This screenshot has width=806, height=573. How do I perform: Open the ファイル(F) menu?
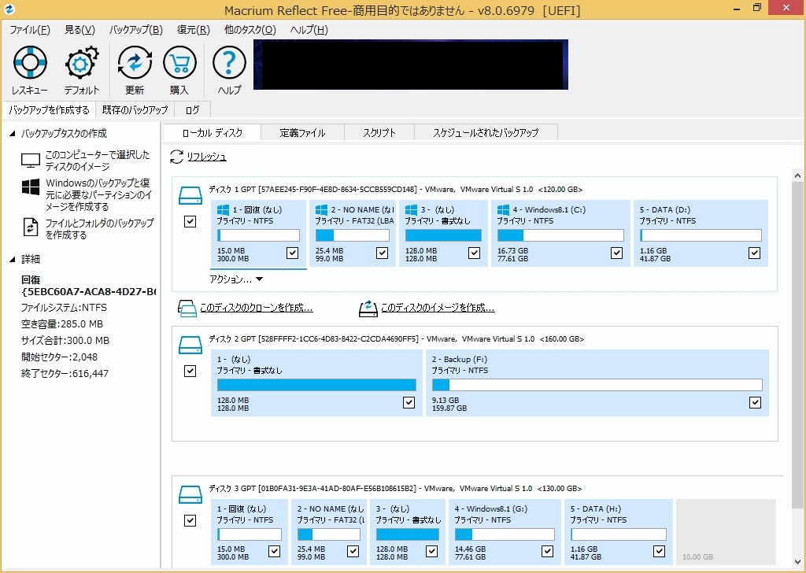pos(30,30)
